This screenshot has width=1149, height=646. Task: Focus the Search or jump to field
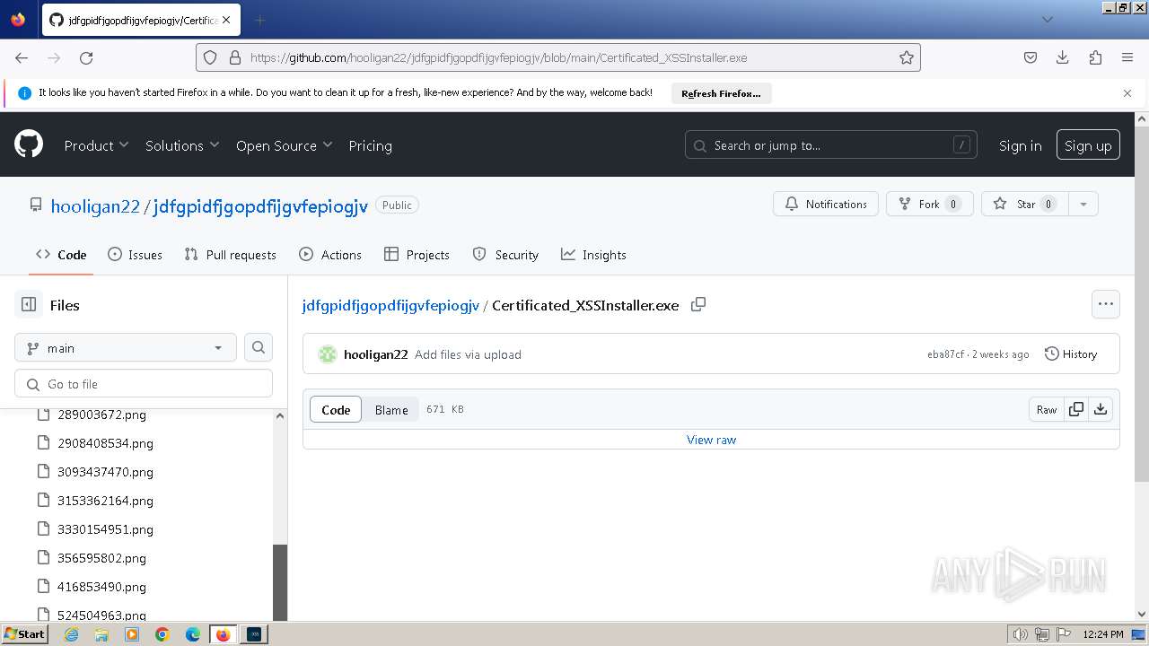[x=831, y=144]
